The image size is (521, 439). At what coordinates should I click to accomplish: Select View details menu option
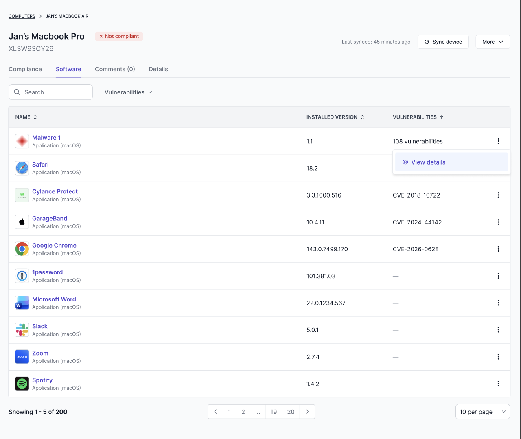coord(451,162)
